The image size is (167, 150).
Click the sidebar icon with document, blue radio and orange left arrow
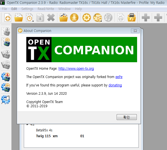coord(6,42)
